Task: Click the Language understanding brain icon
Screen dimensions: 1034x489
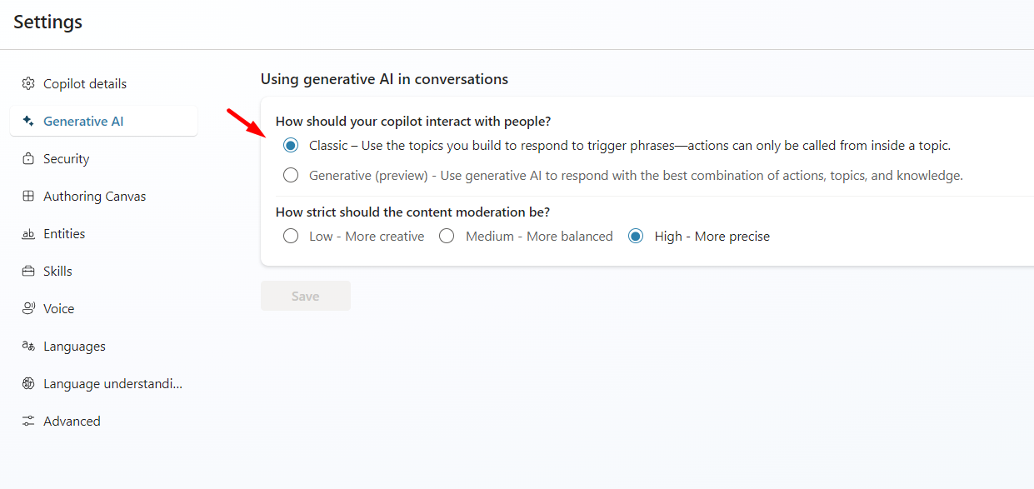Action: tap(28, 384)
